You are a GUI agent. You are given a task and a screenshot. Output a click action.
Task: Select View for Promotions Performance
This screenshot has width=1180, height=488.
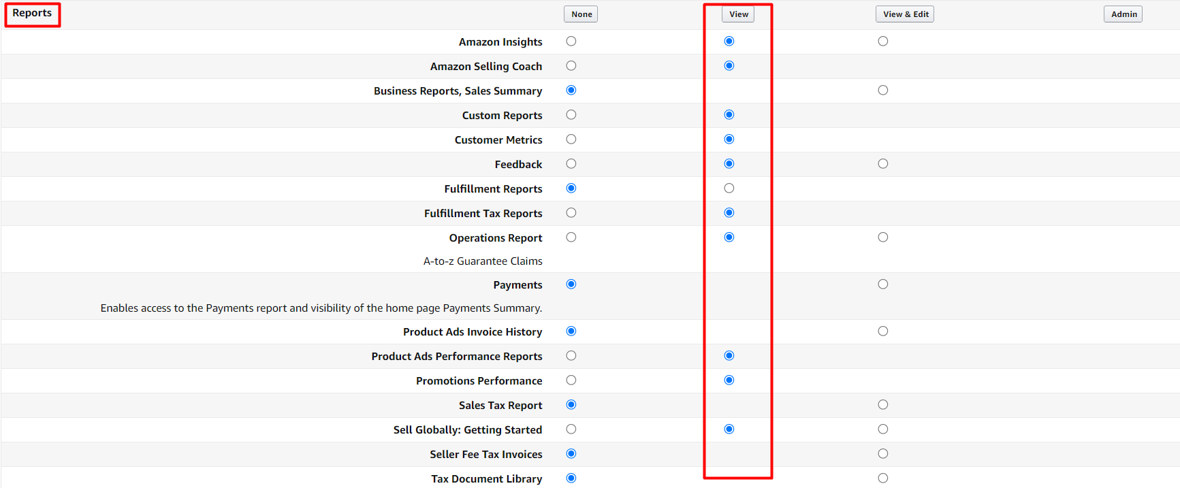click(729, 380)
